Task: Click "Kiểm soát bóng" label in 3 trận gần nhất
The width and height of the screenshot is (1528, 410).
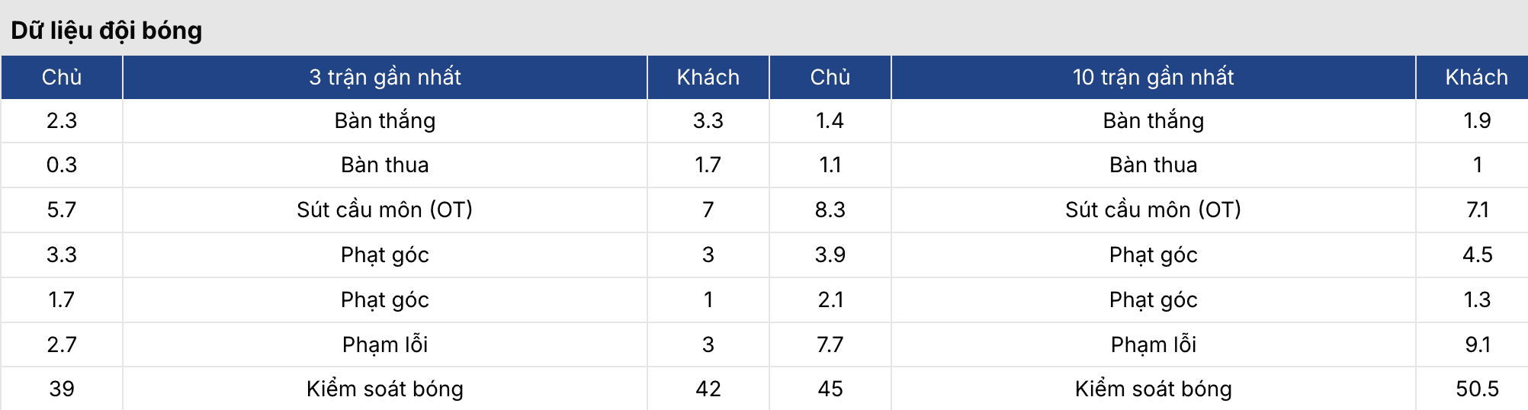Action: 384,389
